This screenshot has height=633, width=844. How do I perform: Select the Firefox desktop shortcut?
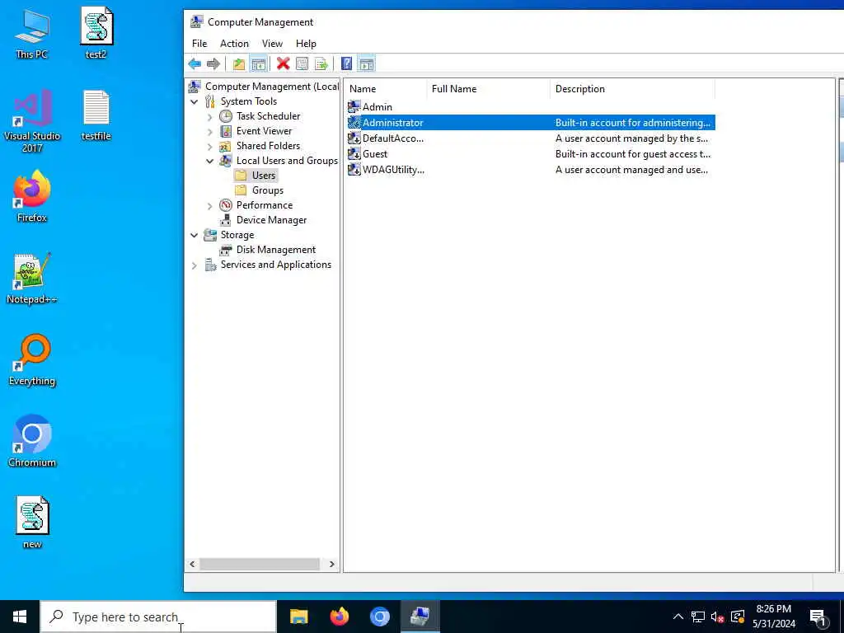pyautogui.click(x=32, y=196)
